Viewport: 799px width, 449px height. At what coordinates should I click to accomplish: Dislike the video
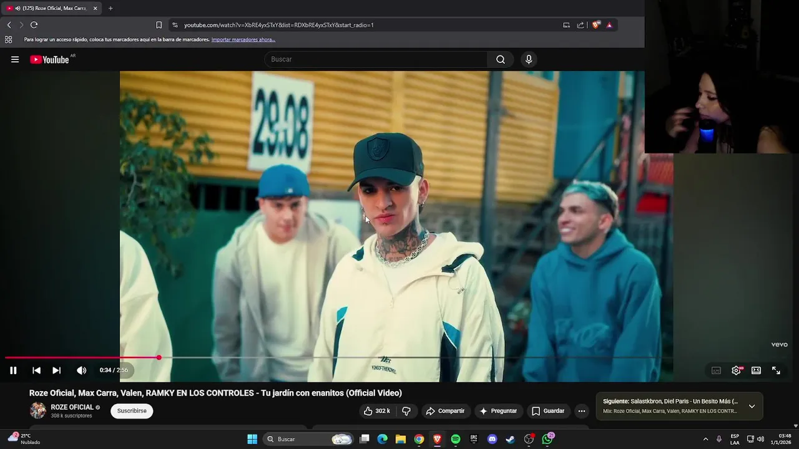406,411
